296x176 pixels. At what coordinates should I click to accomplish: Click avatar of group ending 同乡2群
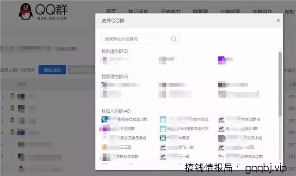221,129
